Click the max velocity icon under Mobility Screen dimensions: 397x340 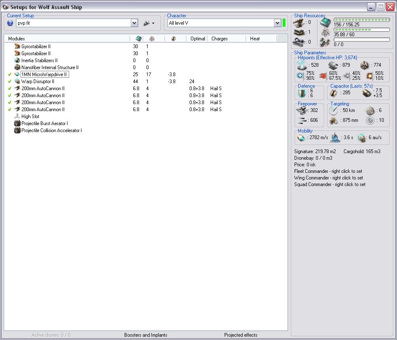click(302, 137)
